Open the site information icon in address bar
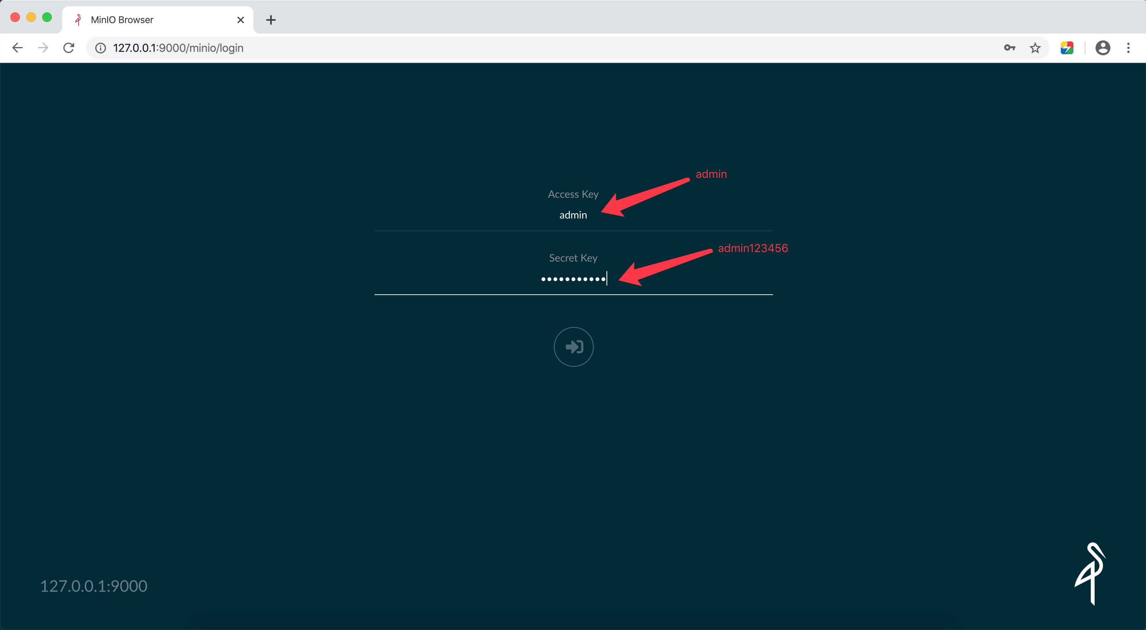 100,48
